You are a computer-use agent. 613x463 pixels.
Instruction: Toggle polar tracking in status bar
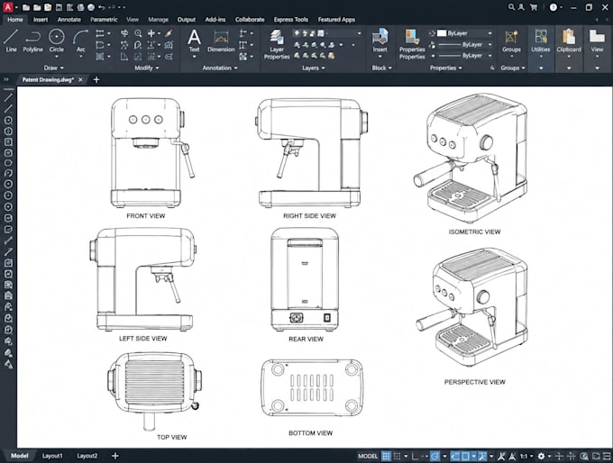(435, 456)
